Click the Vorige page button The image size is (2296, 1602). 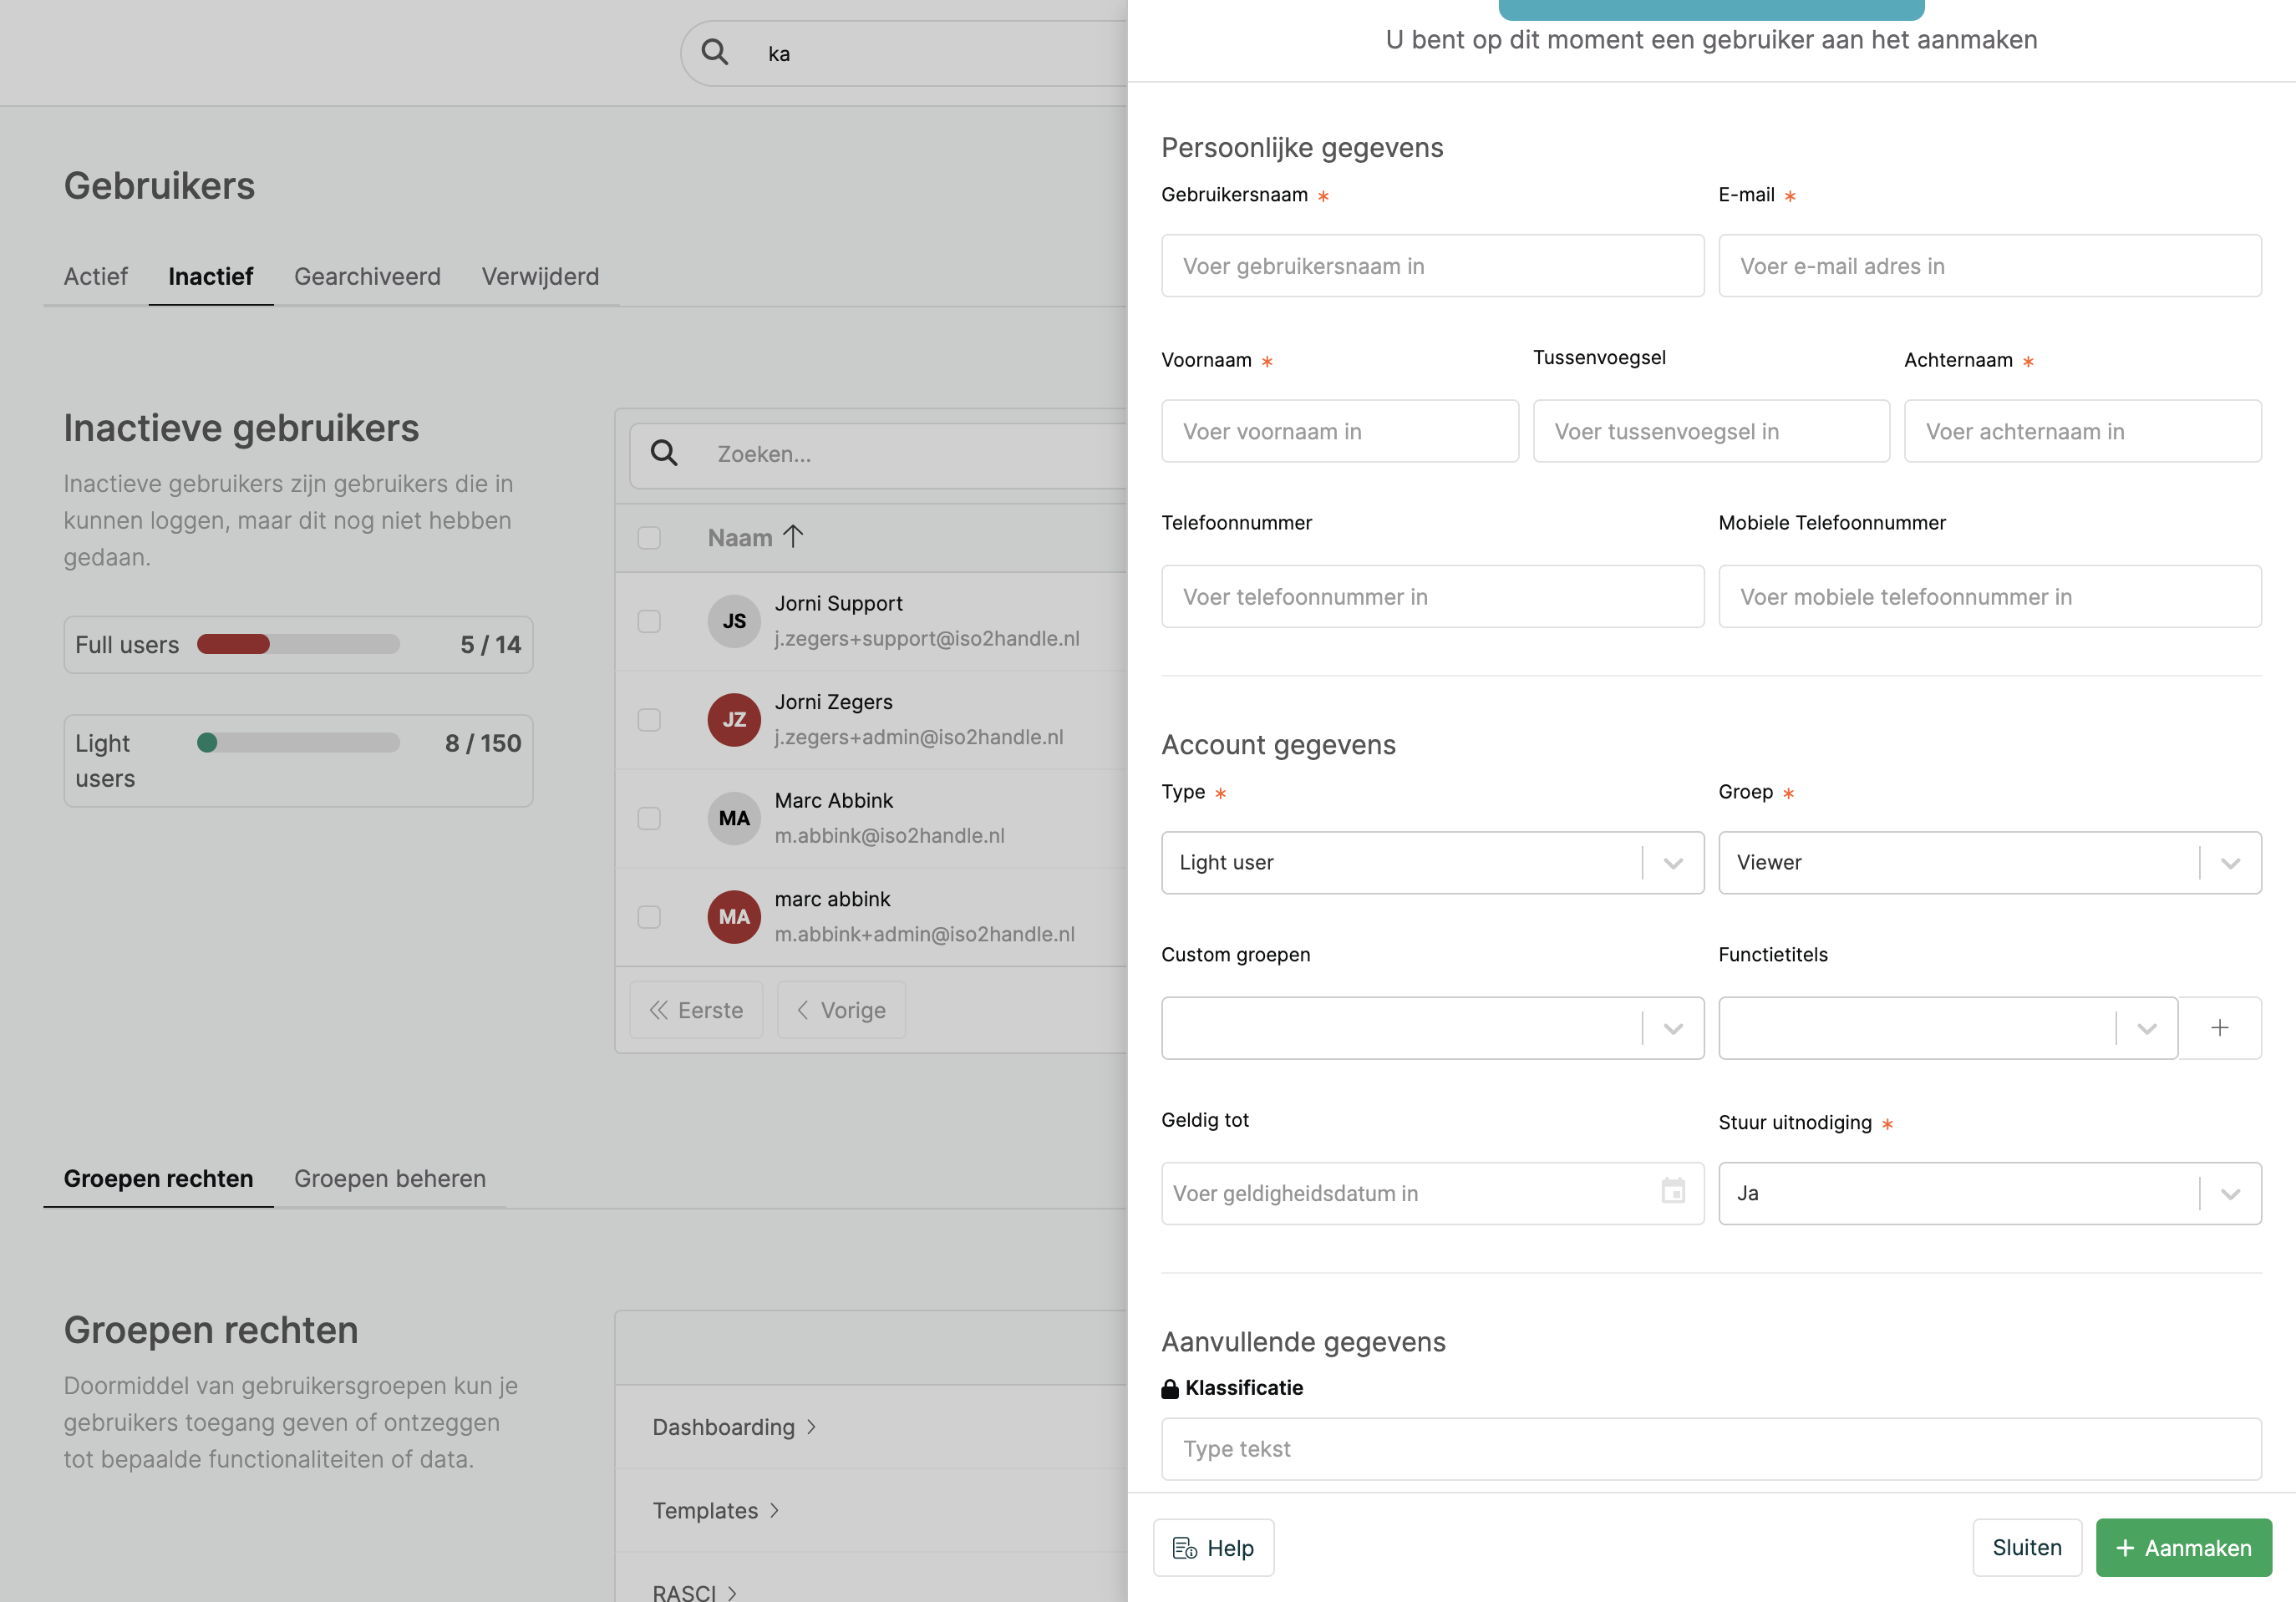click(841, 1009)
